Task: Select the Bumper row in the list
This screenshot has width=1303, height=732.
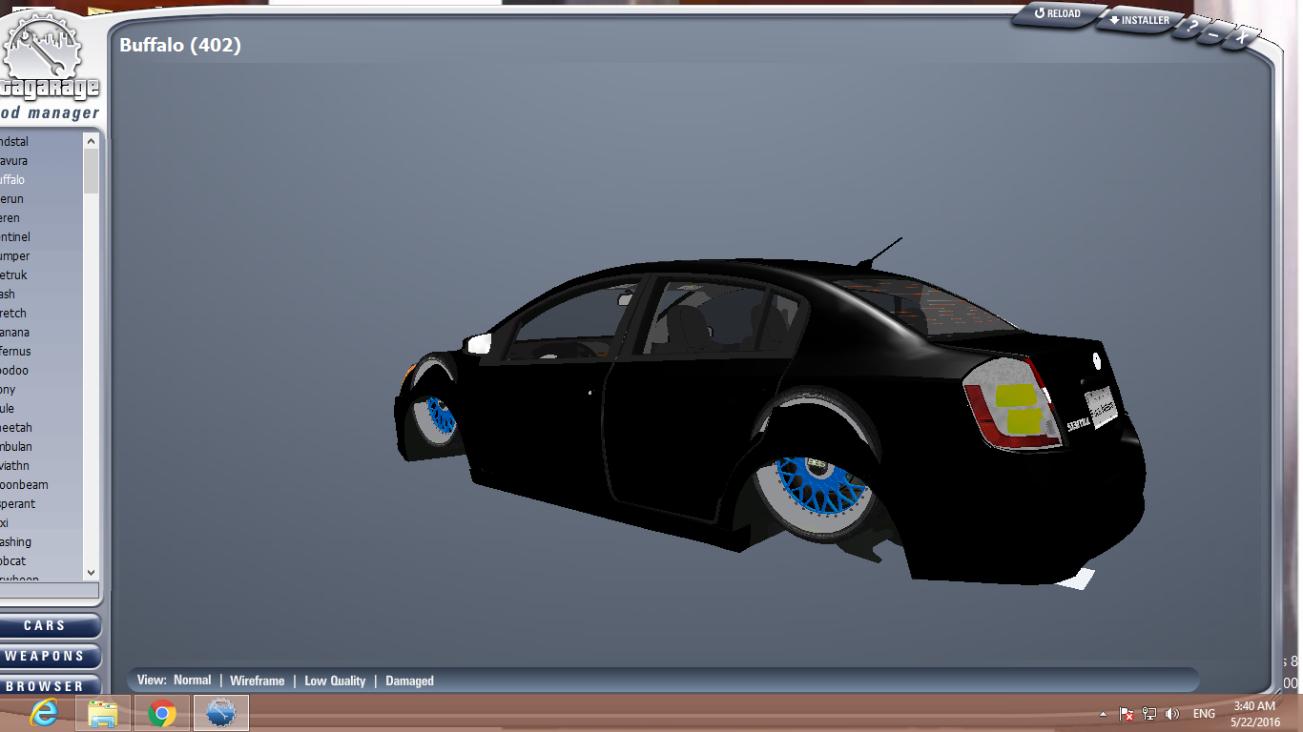Action: pos(41,256)
